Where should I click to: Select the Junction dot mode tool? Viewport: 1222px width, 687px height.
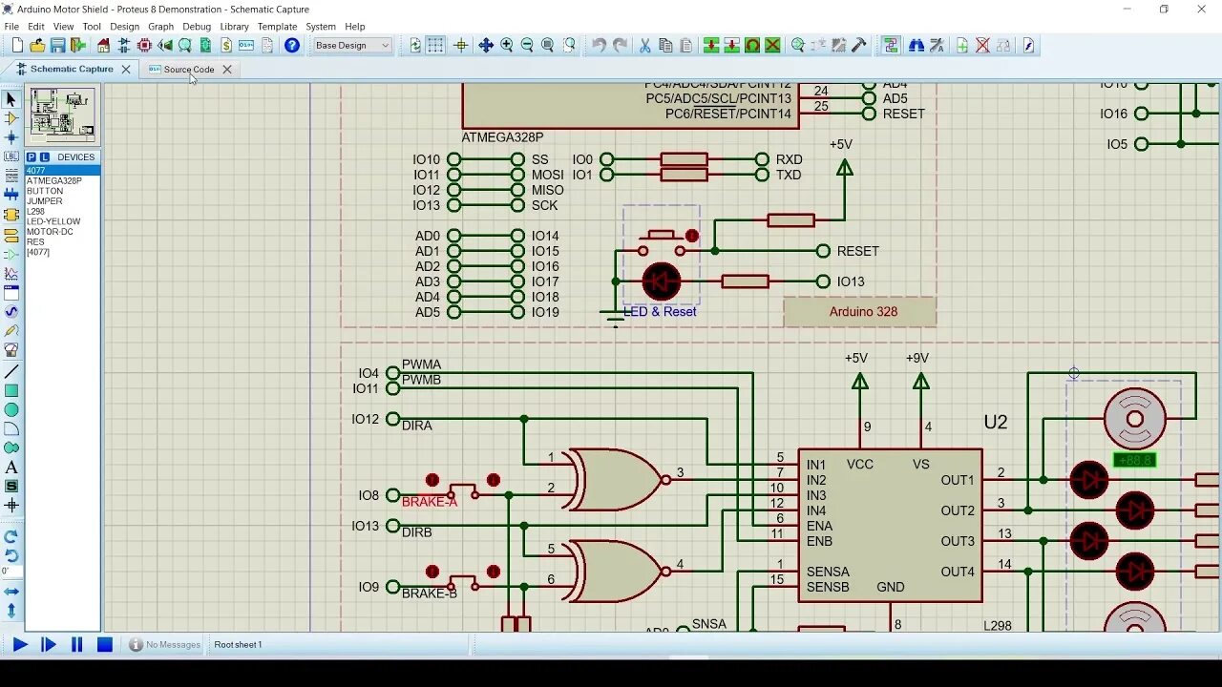[x=11, y=137]
